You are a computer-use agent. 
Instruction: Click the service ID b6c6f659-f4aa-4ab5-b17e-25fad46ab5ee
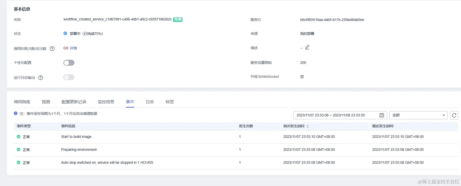332,20
